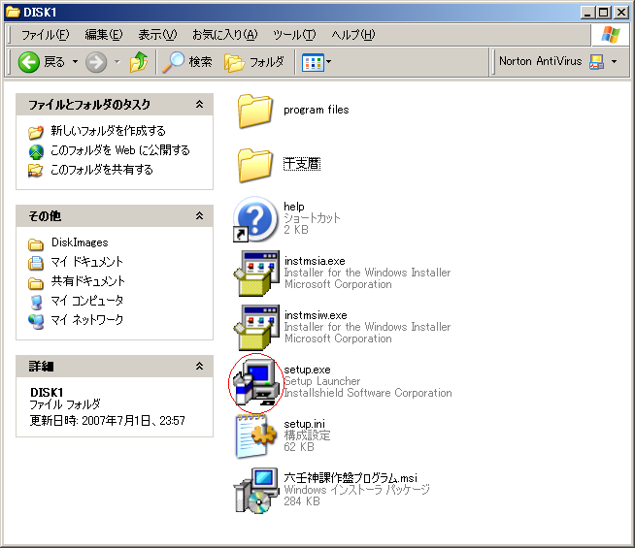635x548 pixels.
Task: Click 新しいフォルダを作成する link
Action: [x=108, y=131]
